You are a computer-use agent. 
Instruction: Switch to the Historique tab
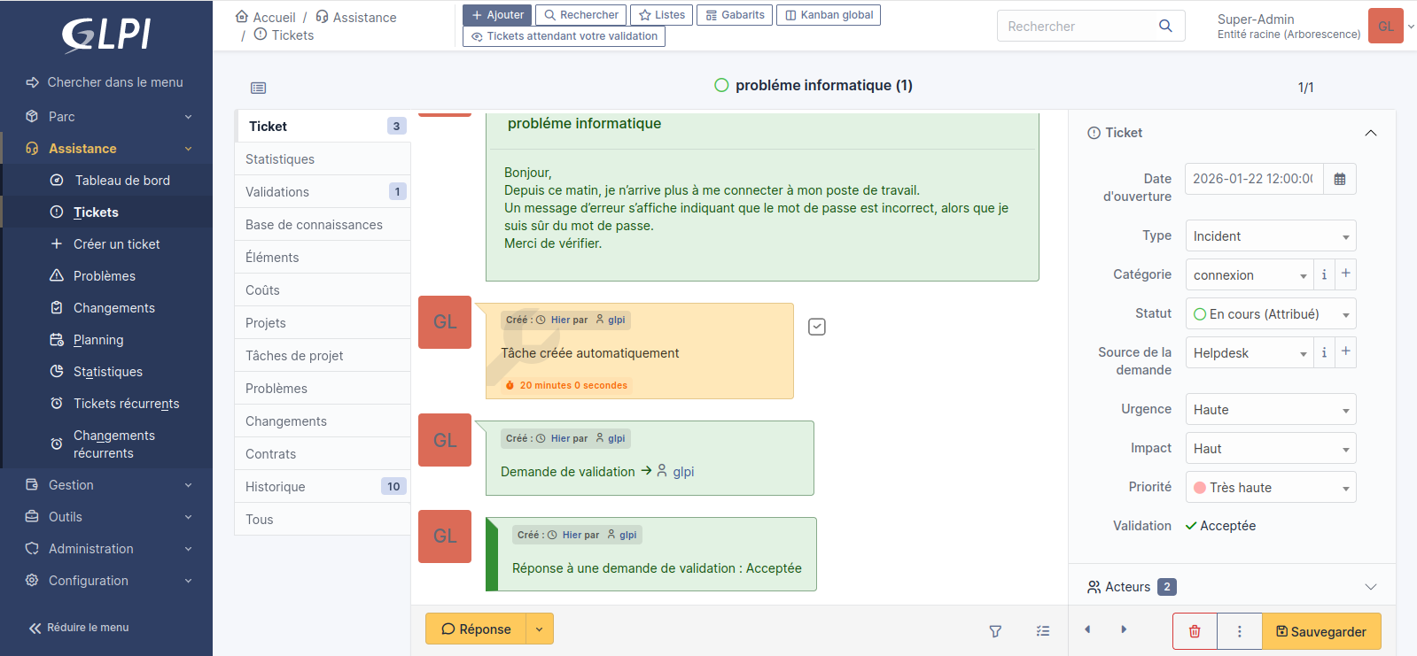pyautogui.click(x=276, y=487)
